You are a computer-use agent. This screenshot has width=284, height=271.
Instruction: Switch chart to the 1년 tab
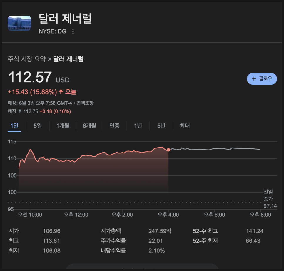138,126
